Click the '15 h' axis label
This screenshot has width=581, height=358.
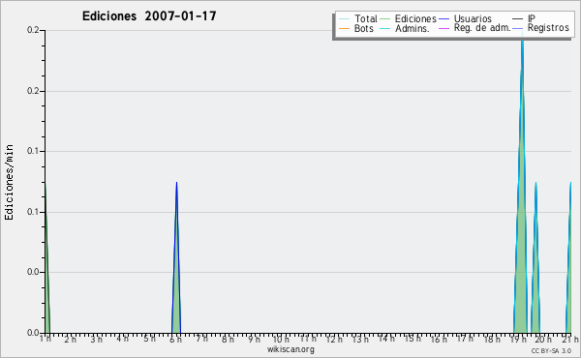point(413,339)
